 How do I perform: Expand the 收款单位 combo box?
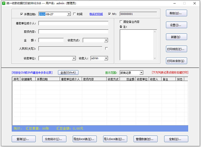(74, 58)
